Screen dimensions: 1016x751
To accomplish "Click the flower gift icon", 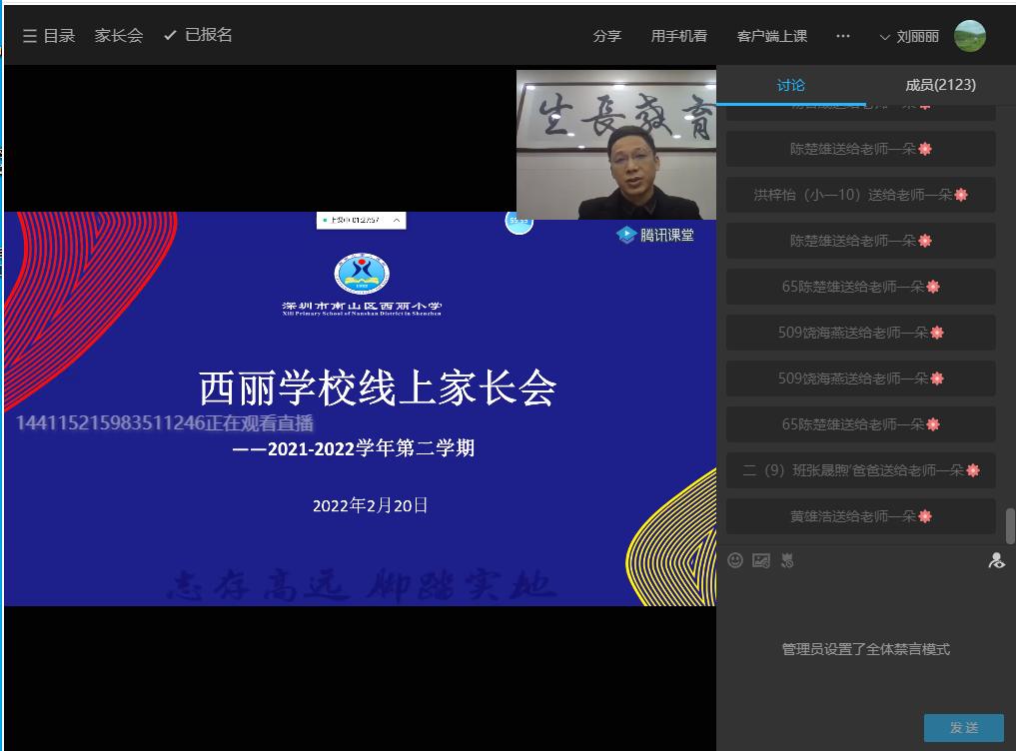I will coord(787,560).
